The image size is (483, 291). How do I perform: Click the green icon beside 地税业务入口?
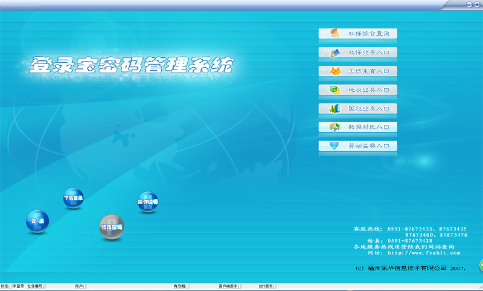point(334,90)
